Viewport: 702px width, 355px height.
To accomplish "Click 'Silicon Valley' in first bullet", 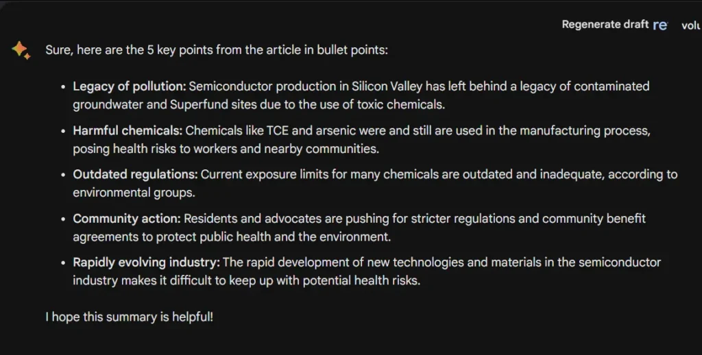I will pos(387,86).
